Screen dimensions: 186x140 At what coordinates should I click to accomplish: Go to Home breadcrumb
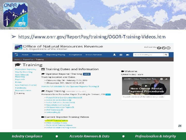point(18,59)
